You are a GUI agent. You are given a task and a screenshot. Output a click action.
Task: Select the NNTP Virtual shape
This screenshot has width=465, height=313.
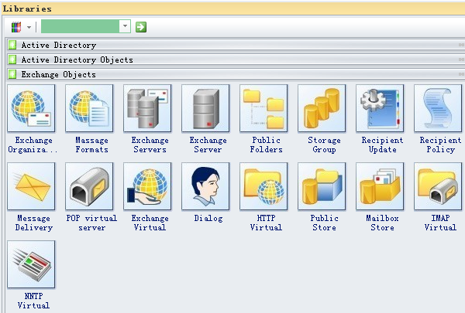[x=31, y=264]
